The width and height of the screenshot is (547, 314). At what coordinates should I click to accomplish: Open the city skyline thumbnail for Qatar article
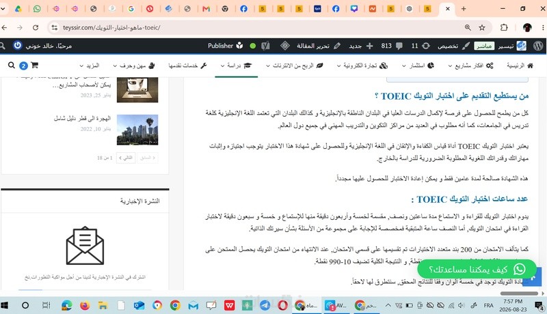(137, 130)
